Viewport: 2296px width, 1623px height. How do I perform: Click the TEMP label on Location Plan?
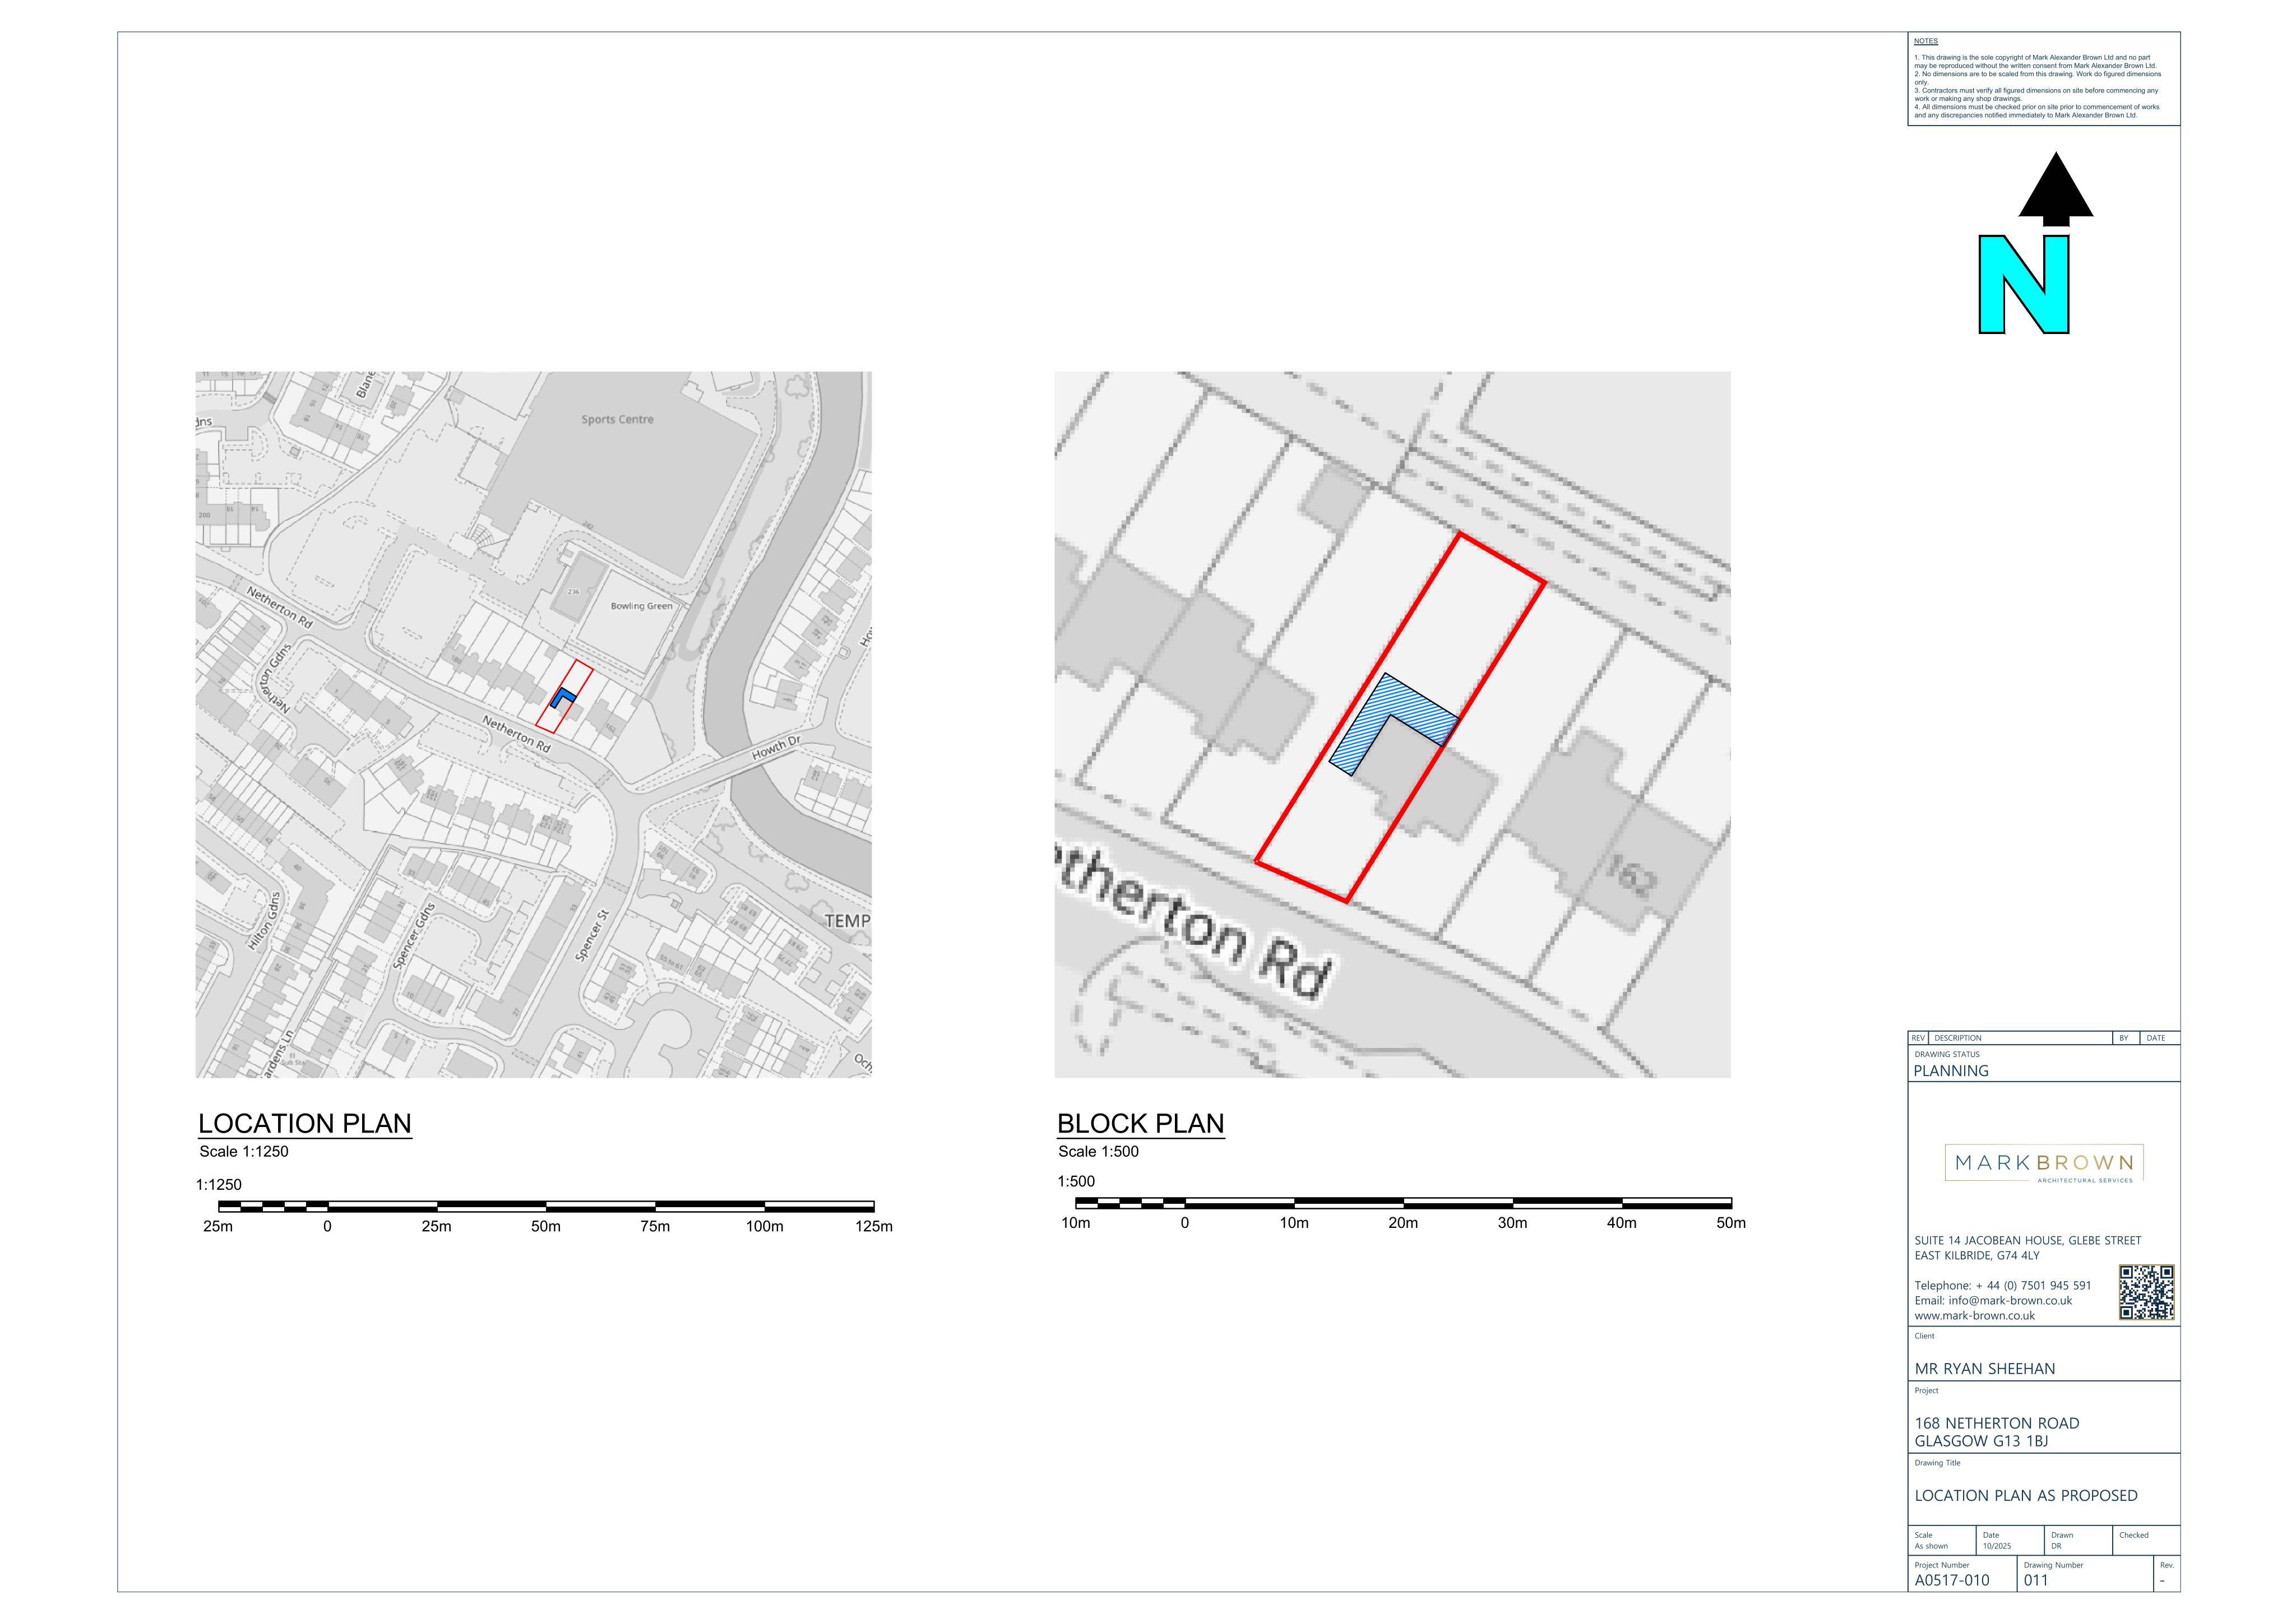(847, 921)
